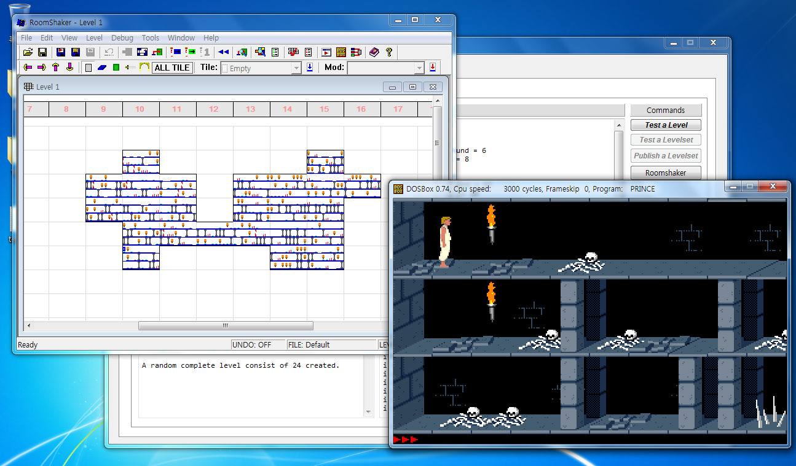Viewport: 796px width, 466px height.
Task: Click column header 12 in Level 1
Action: [214, 109]
